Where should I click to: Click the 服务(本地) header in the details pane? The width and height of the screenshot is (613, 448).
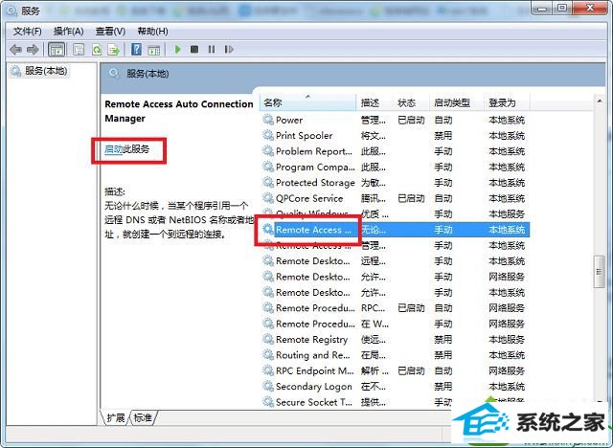point(148,74)
